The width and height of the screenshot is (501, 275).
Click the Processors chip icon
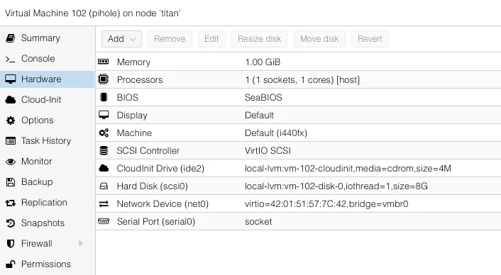coord(104,79)
